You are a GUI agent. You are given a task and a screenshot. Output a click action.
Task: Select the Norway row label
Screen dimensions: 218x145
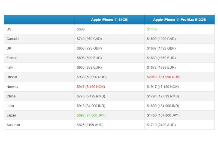tap(12, 87)
